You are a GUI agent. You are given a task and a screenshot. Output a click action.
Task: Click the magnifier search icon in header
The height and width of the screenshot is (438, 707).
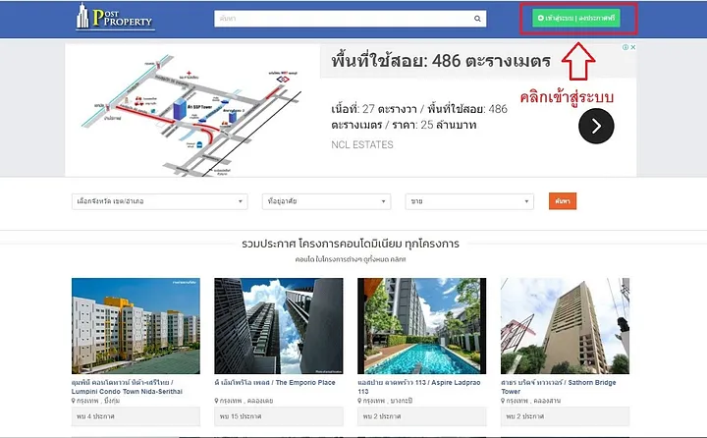477,19
